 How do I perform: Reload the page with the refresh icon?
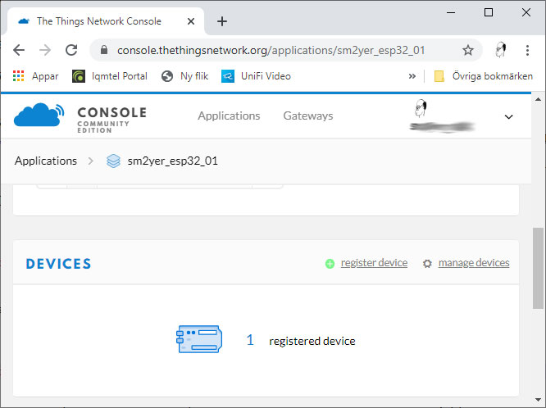coord(71,50)
